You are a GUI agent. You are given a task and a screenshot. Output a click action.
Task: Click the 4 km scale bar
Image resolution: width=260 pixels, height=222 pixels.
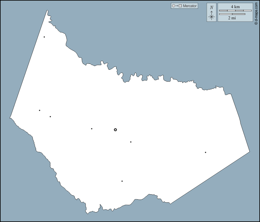pyautogui.click(x=235, y=11)
